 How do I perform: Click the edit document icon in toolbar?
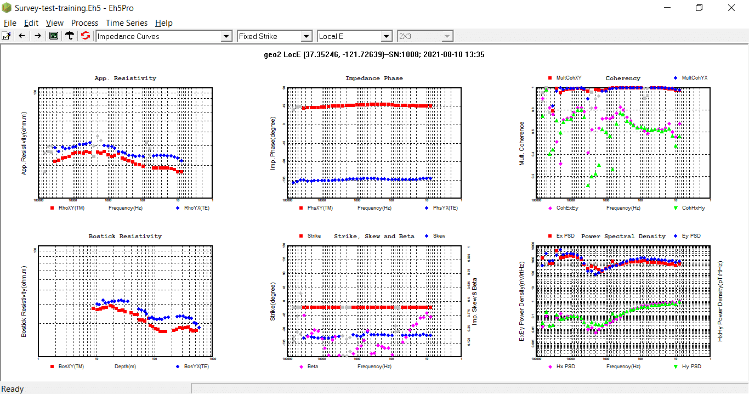tap(7, 36)
